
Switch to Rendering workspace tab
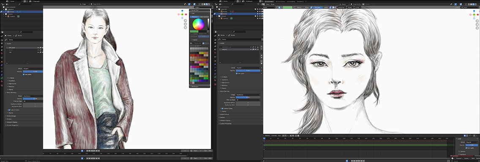coord(300,2)
